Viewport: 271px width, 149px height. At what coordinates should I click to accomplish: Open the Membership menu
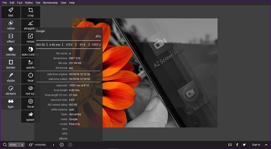(50, 3)
